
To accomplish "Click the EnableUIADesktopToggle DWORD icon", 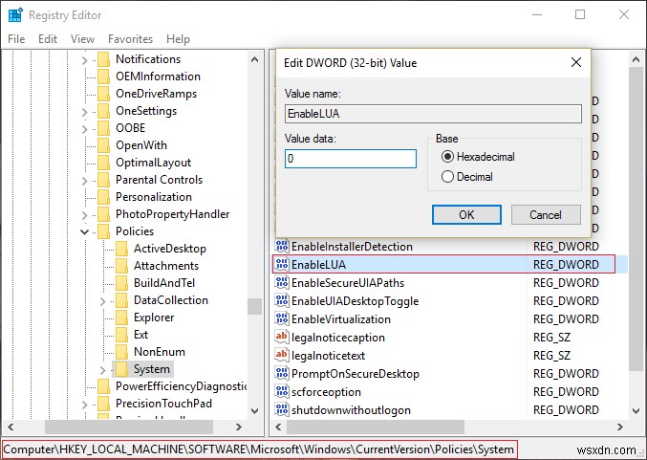I will 282,300.
